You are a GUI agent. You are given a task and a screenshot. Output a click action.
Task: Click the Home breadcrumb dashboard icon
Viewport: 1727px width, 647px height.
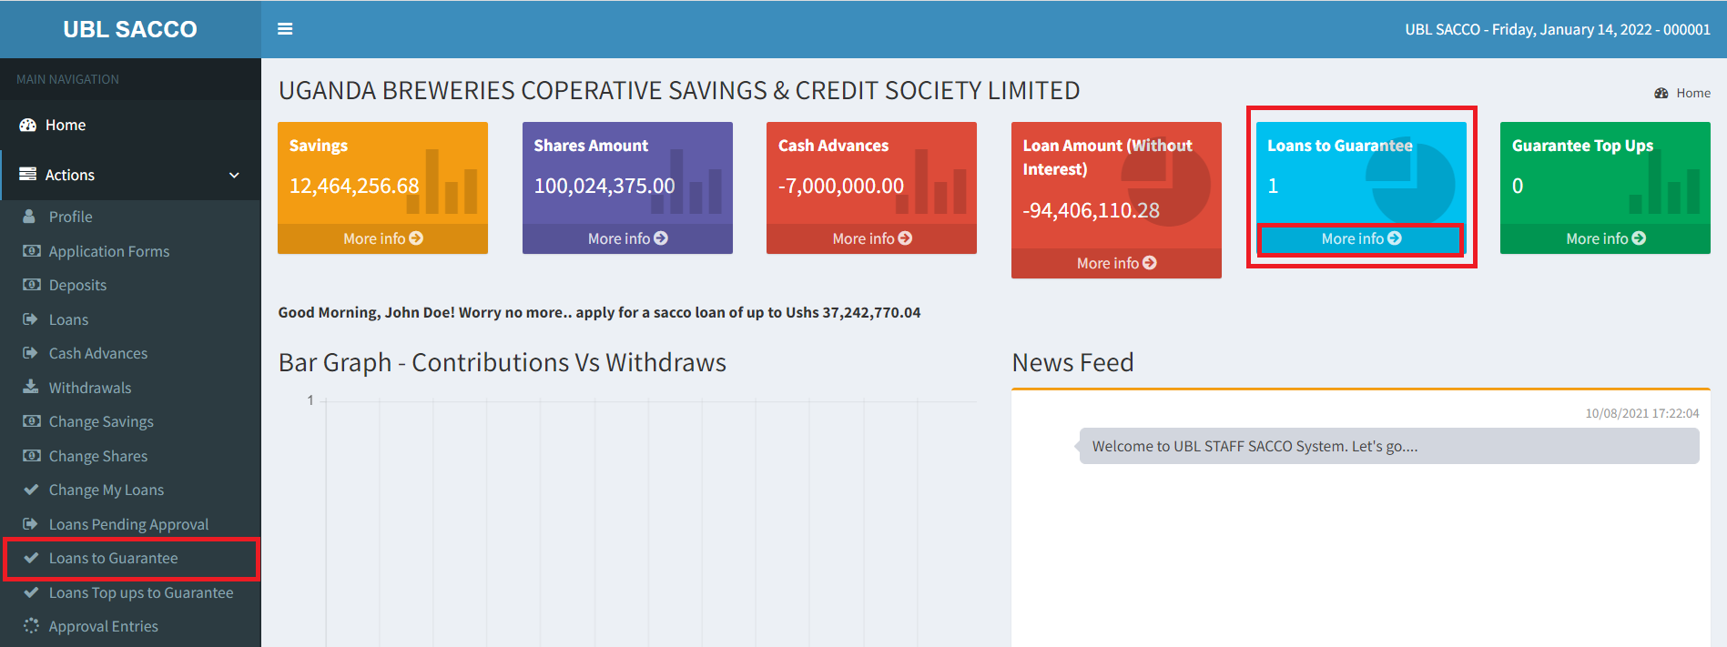[x=1661, y=93]
